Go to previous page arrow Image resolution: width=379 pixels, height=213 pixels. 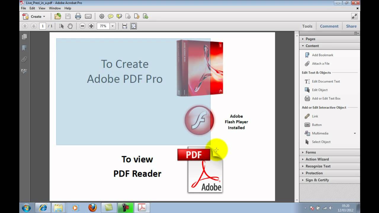pyautogui.click(x=25, y=26)
